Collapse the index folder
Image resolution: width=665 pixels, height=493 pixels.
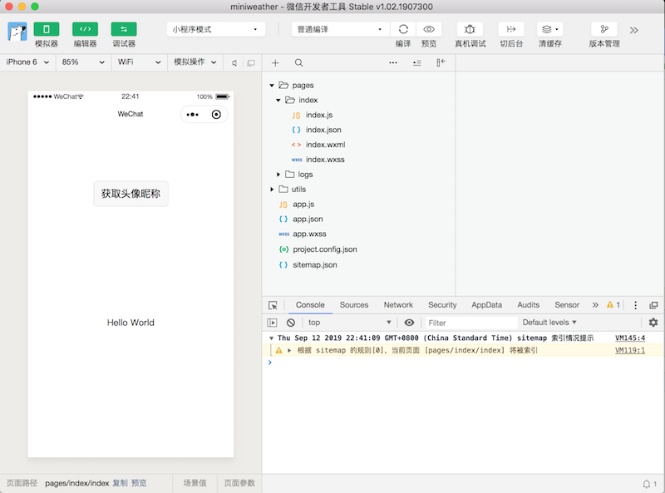(278, 100)
